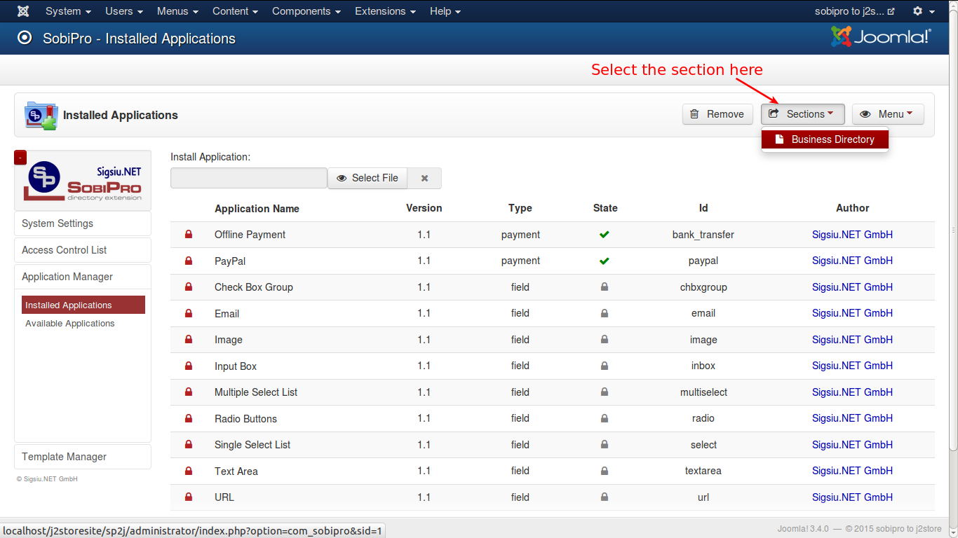Click the red lock icon for Multiple Select List
The image size is (958, 538).
(188, 392)
